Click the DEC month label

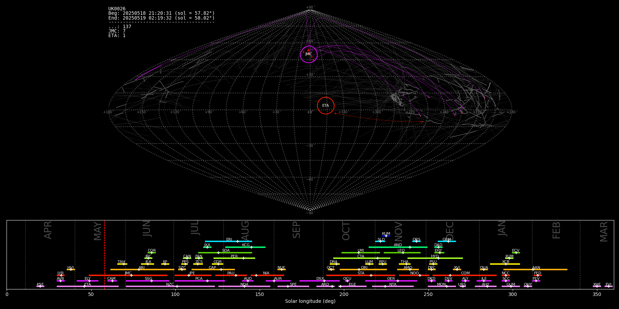point(450,231)
